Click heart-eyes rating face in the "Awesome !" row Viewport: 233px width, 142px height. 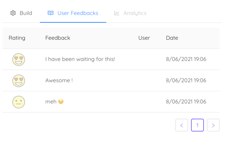[19, 81]
